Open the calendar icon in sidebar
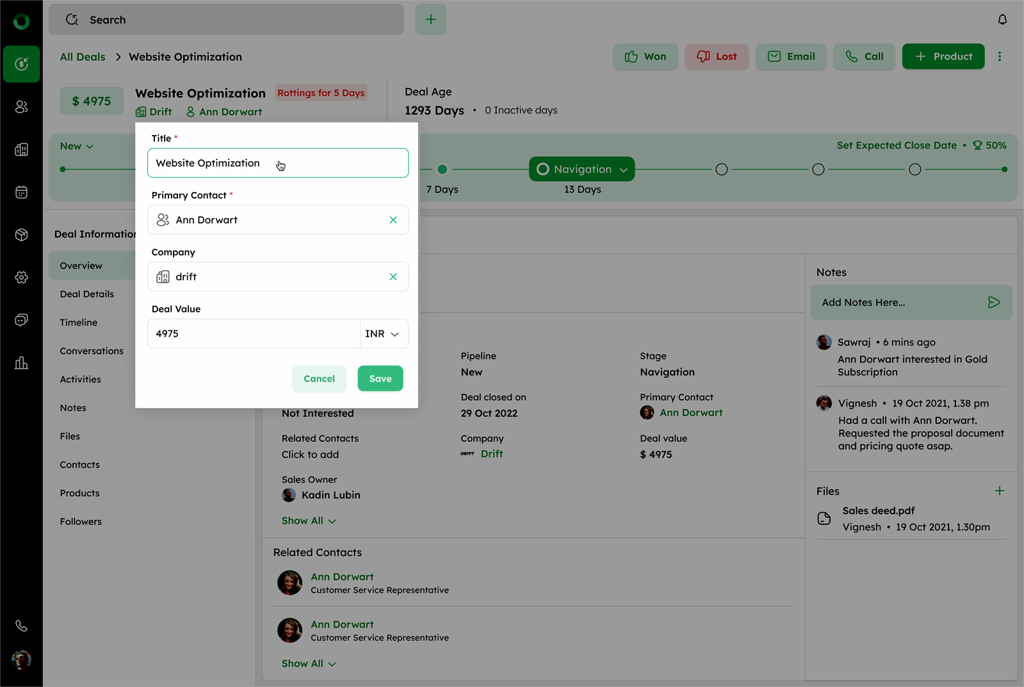The image size is (1024, 687). pyautogui.click(x=21, y=192)
